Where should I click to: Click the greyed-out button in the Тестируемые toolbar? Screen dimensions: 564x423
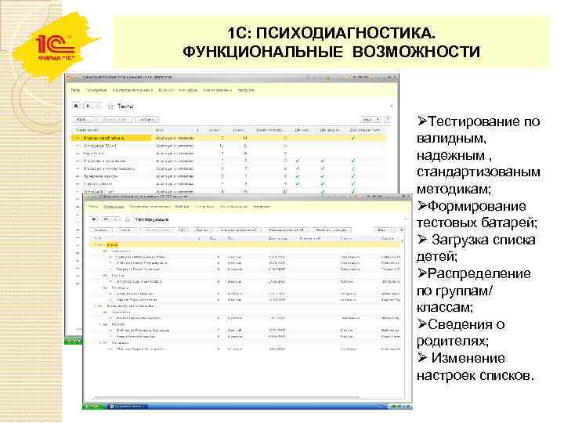(158, 230)
